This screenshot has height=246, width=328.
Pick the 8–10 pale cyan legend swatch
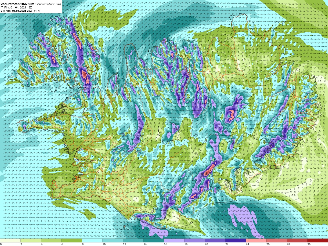(92, 241)
